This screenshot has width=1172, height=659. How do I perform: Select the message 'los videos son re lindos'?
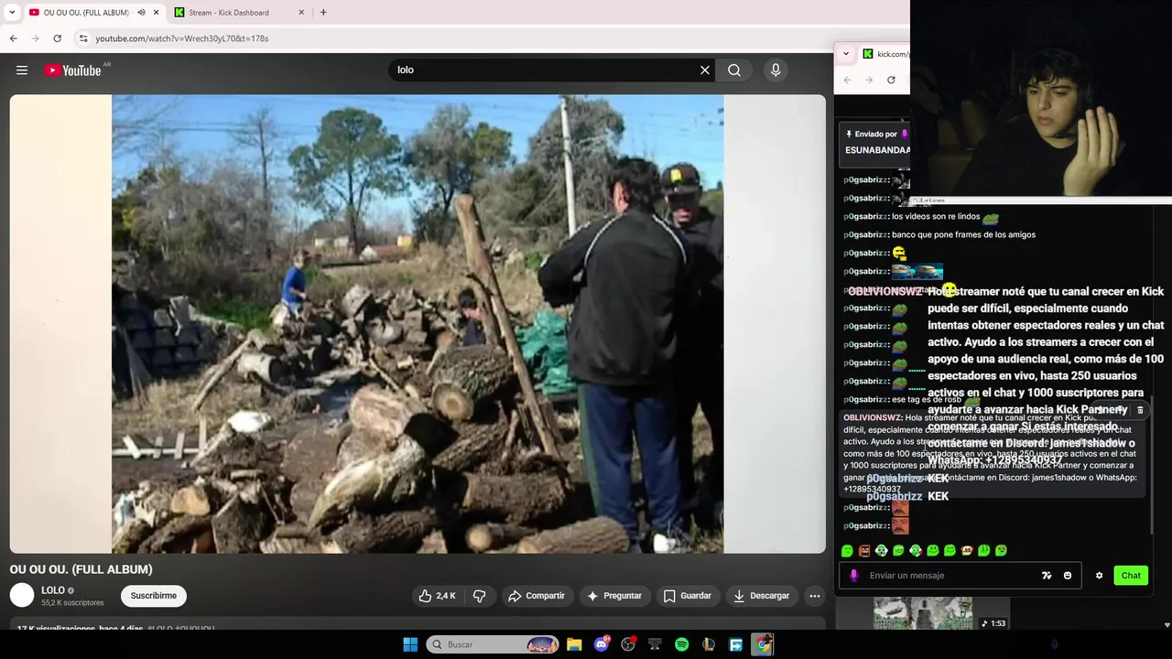tap(936, 217)
